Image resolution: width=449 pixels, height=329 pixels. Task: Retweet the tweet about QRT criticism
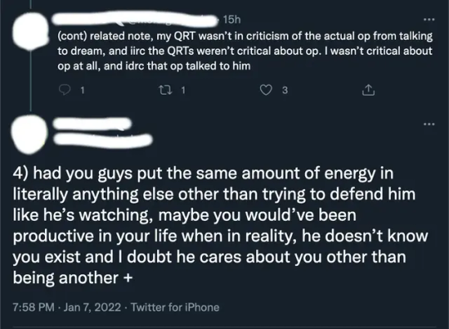click(x=165, y=90)
